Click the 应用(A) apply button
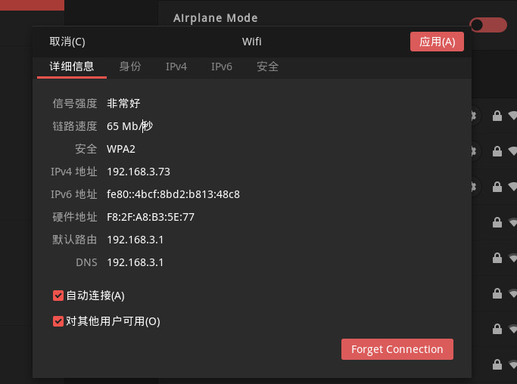The image size is (517, 384). (437, 42)
